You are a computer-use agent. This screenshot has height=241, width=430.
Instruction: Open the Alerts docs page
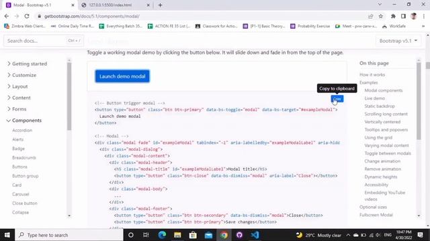(18, 140)
